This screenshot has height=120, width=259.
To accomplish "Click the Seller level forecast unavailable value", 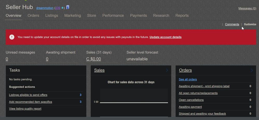I will [137, 59].
